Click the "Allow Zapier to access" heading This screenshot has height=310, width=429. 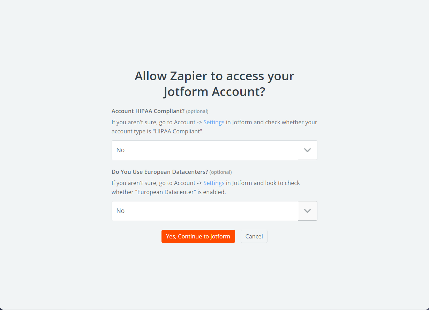click(214, 76)
